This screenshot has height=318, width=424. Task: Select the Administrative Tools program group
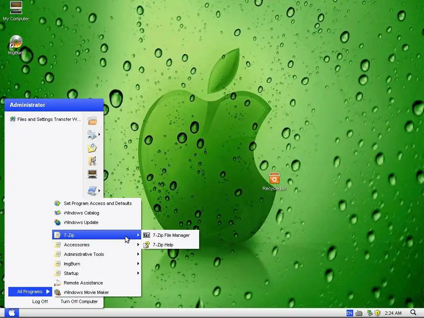click(96, 254)
